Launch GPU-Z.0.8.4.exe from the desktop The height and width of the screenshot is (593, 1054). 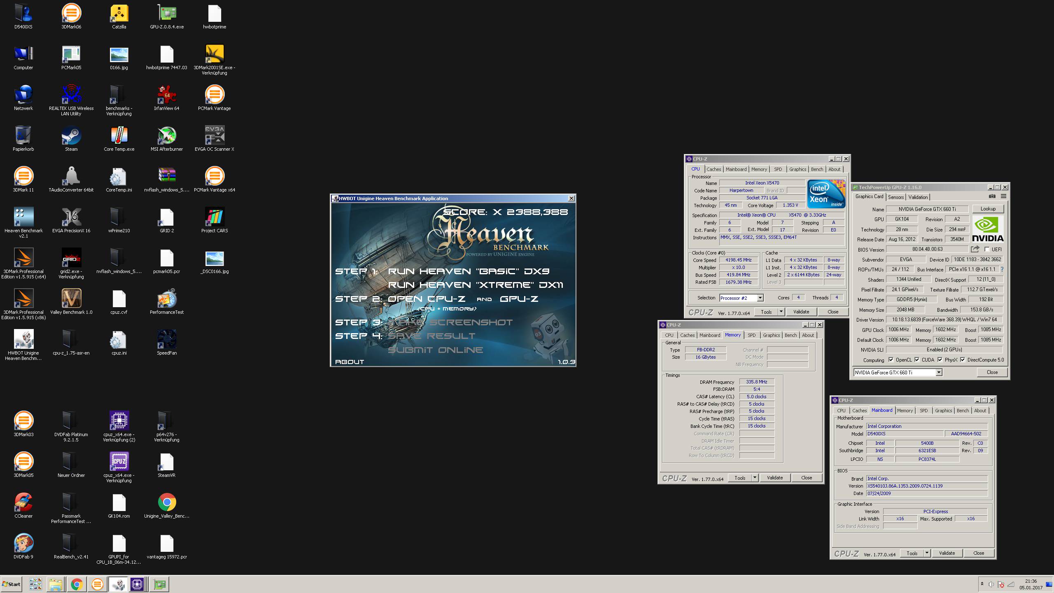tap(167, 16)
